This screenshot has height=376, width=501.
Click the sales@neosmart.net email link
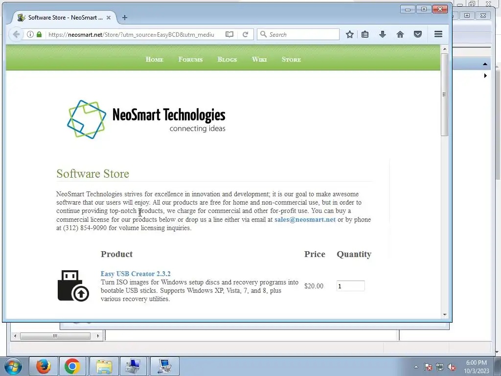305,220
